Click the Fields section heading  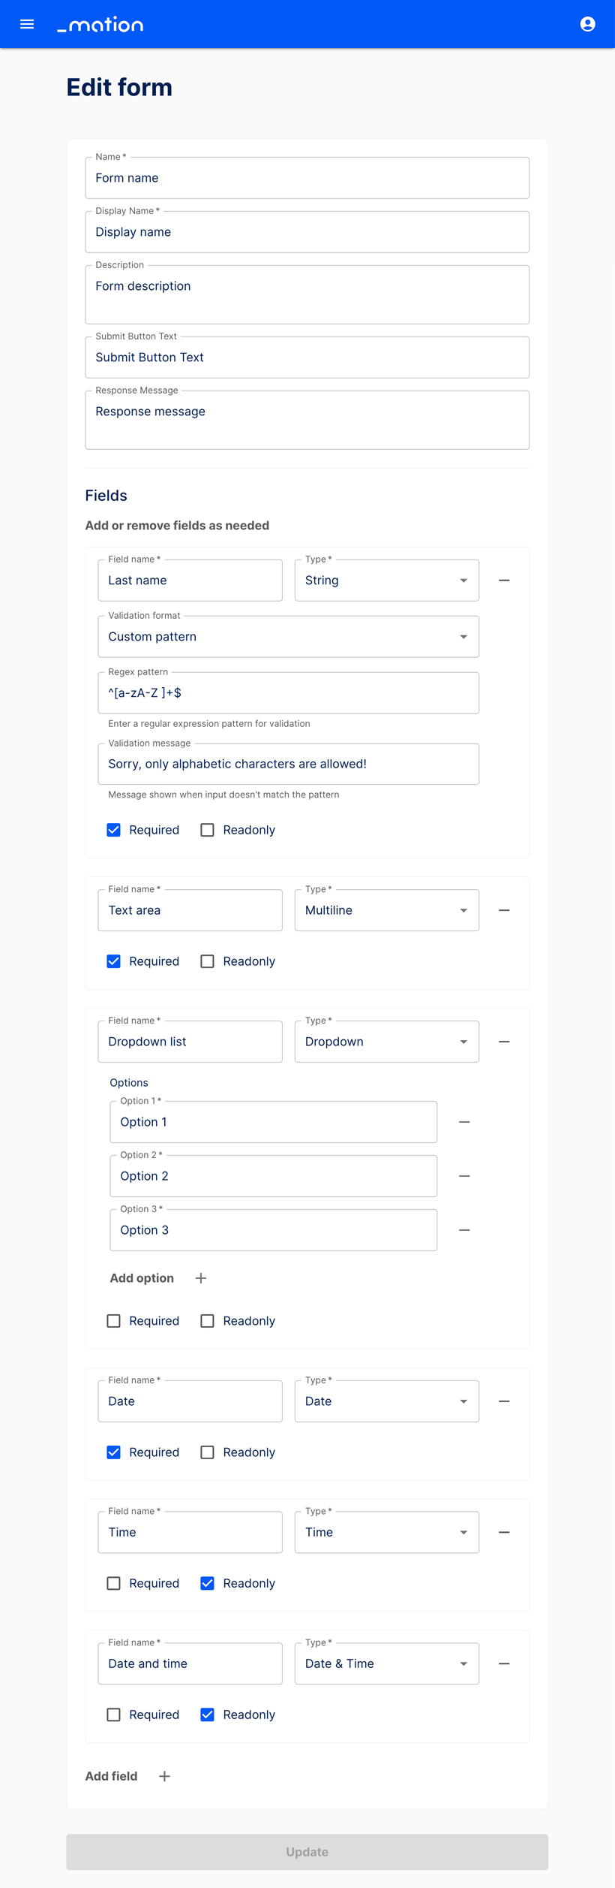[106, 496]
